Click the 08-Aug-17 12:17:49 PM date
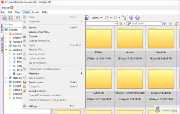 [x=130, y=59]
